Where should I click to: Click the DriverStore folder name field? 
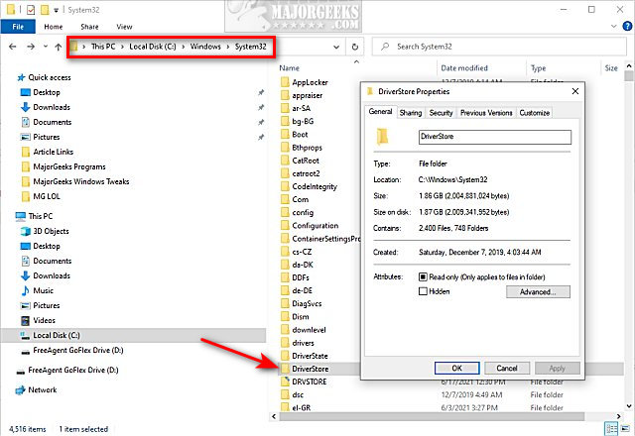tap(495, 137)
